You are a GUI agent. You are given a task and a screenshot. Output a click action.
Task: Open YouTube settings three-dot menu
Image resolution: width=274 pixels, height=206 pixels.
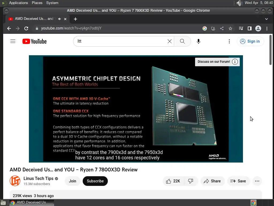coord(229,41)
